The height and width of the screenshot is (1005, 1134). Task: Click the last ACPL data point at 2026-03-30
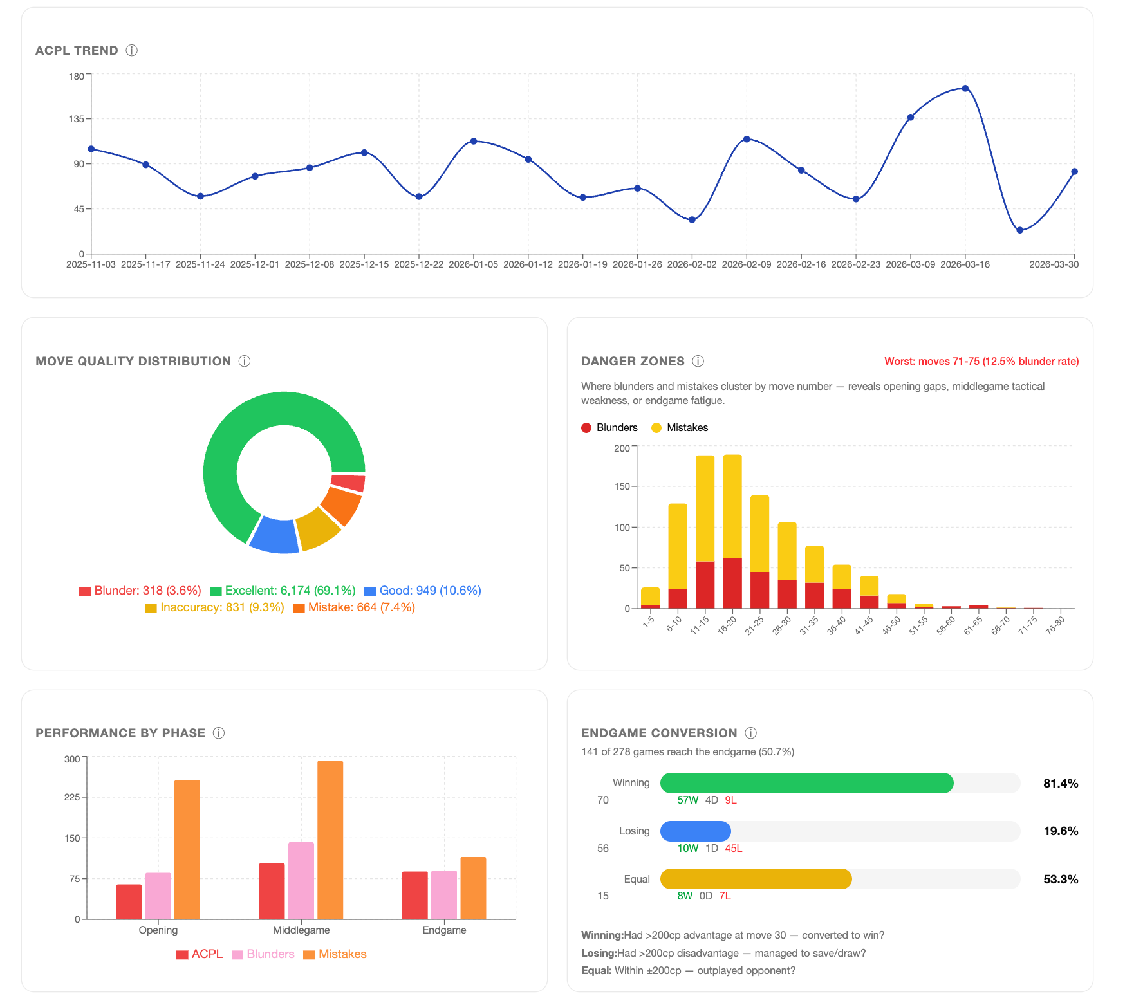coord(1075,172)
